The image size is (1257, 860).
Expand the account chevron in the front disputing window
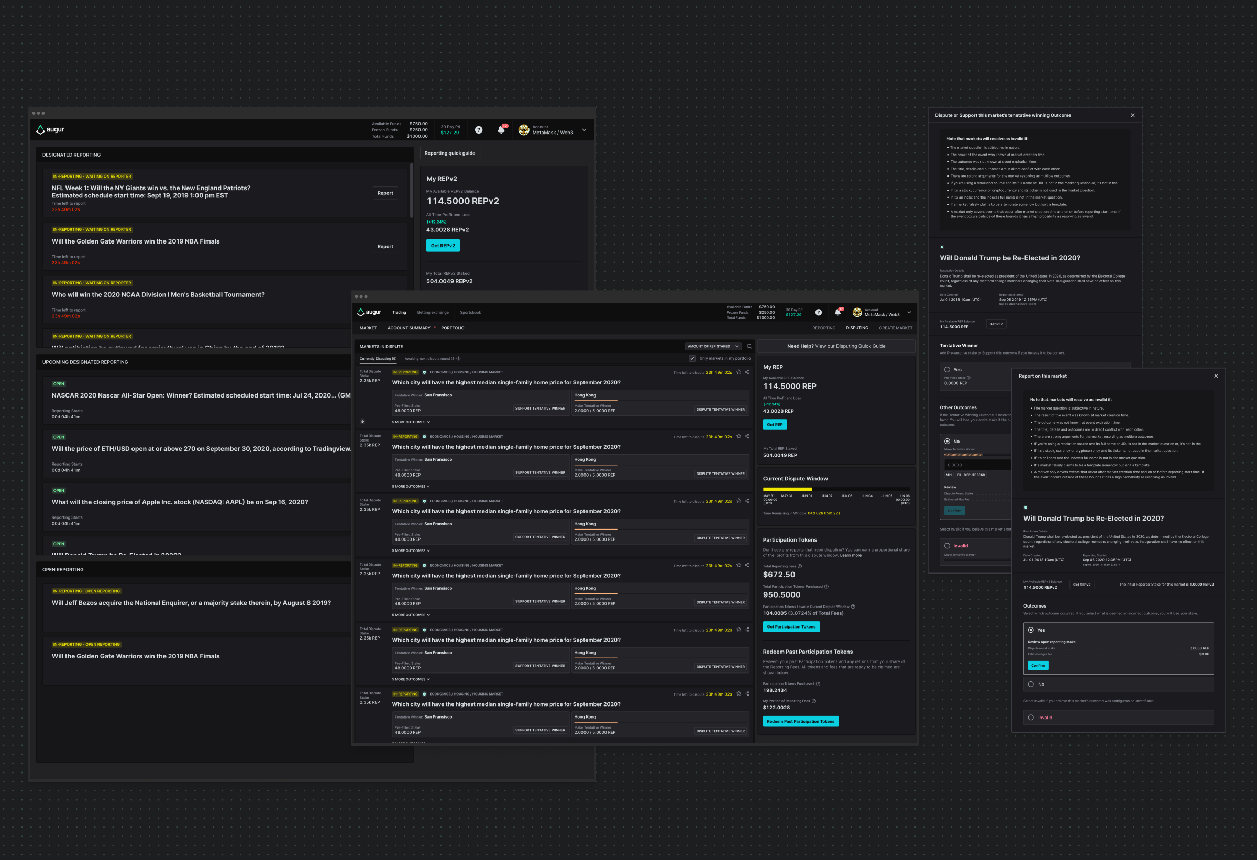909,312
